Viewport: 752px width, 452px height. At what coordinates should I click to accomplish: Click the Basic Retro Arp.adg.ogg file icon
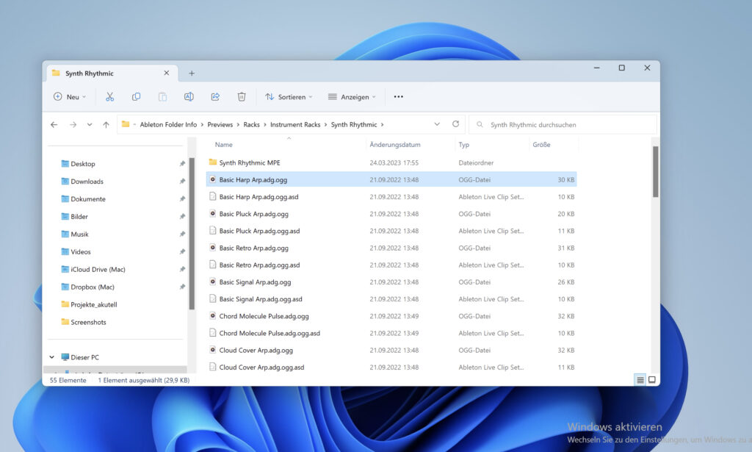(212, 248)
